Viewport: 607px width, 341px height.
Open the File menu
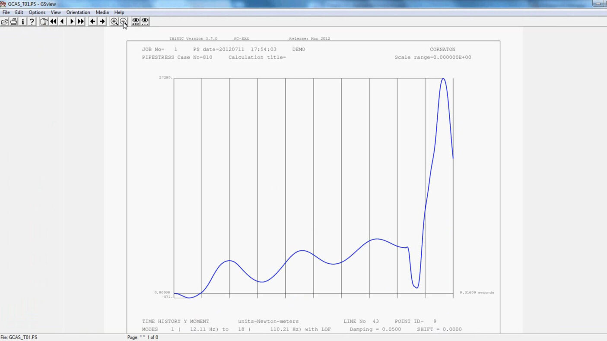coord(6,13)
